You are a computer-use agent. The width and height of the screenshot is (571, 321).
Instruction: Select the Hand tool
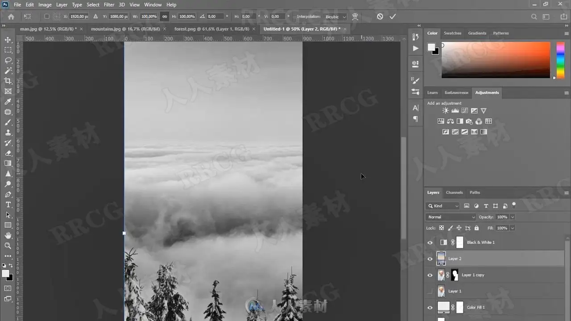(8, 235)
